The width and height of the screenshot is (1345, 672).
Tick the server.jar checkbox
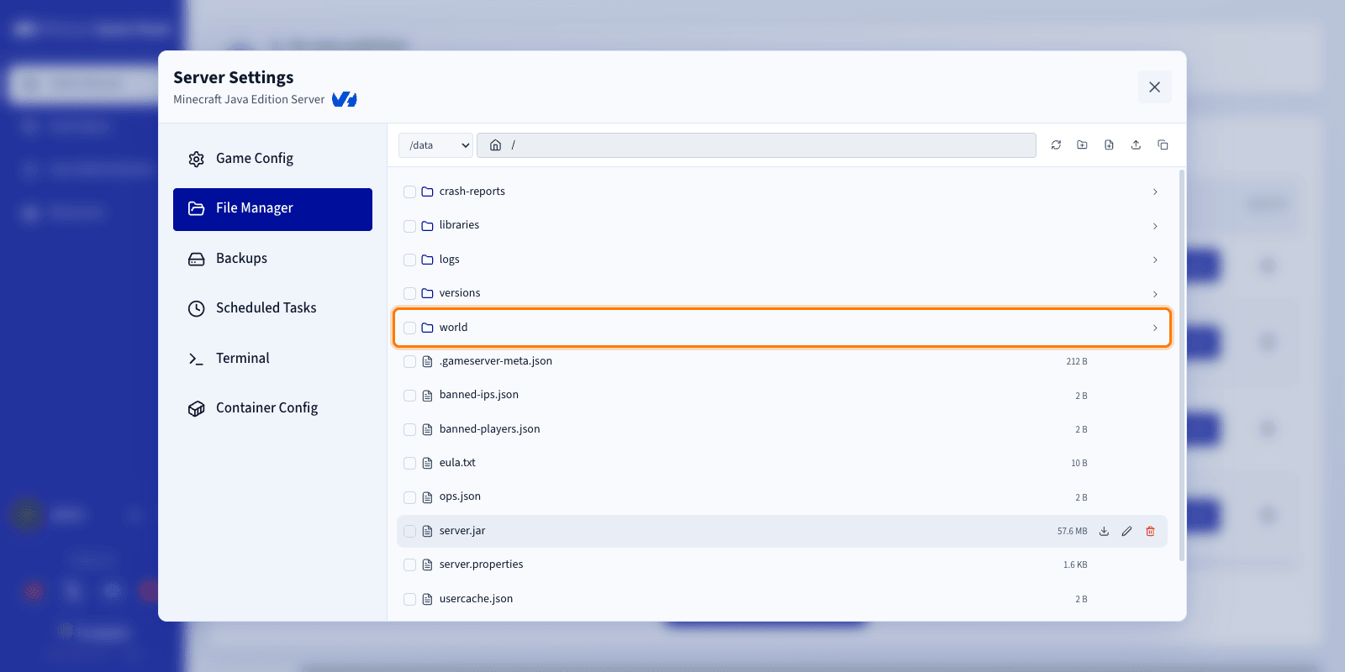click(x=409, y=531)
